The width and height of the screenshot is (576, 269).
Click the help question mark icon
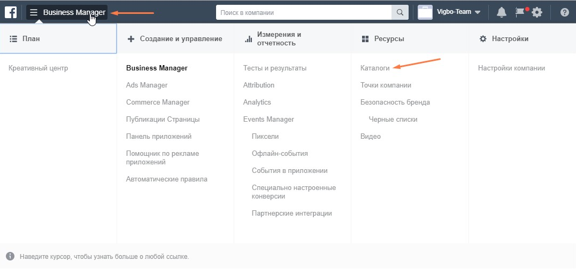pyautogui.click(x=565, y=12)
